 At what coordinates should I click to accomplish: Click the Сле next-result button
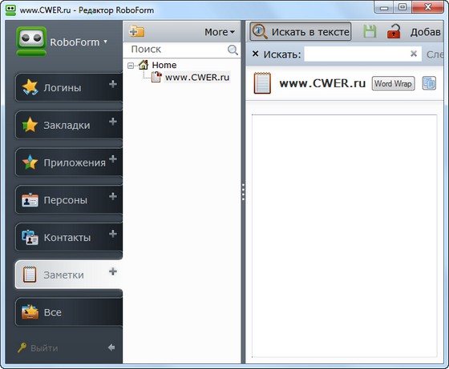pos(435,54)
